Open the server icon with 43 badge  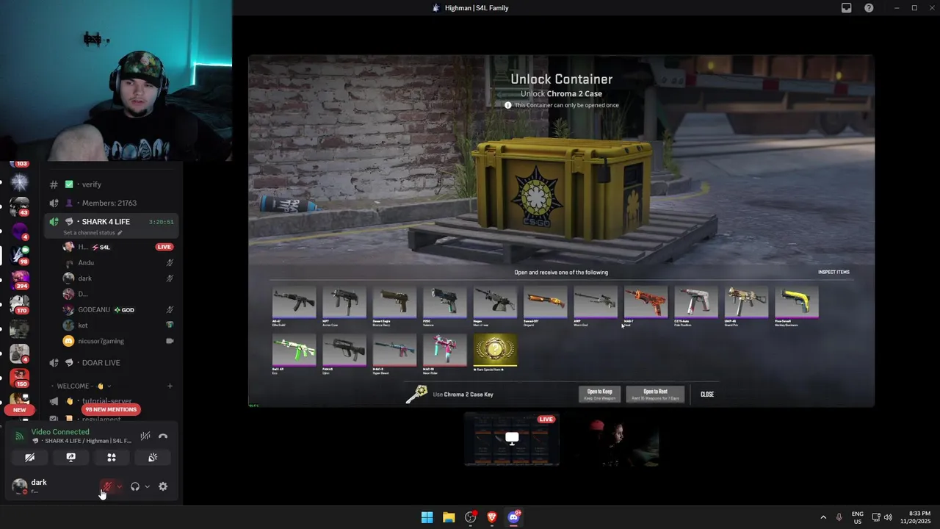pyautogui.click(x=20, y=206)
